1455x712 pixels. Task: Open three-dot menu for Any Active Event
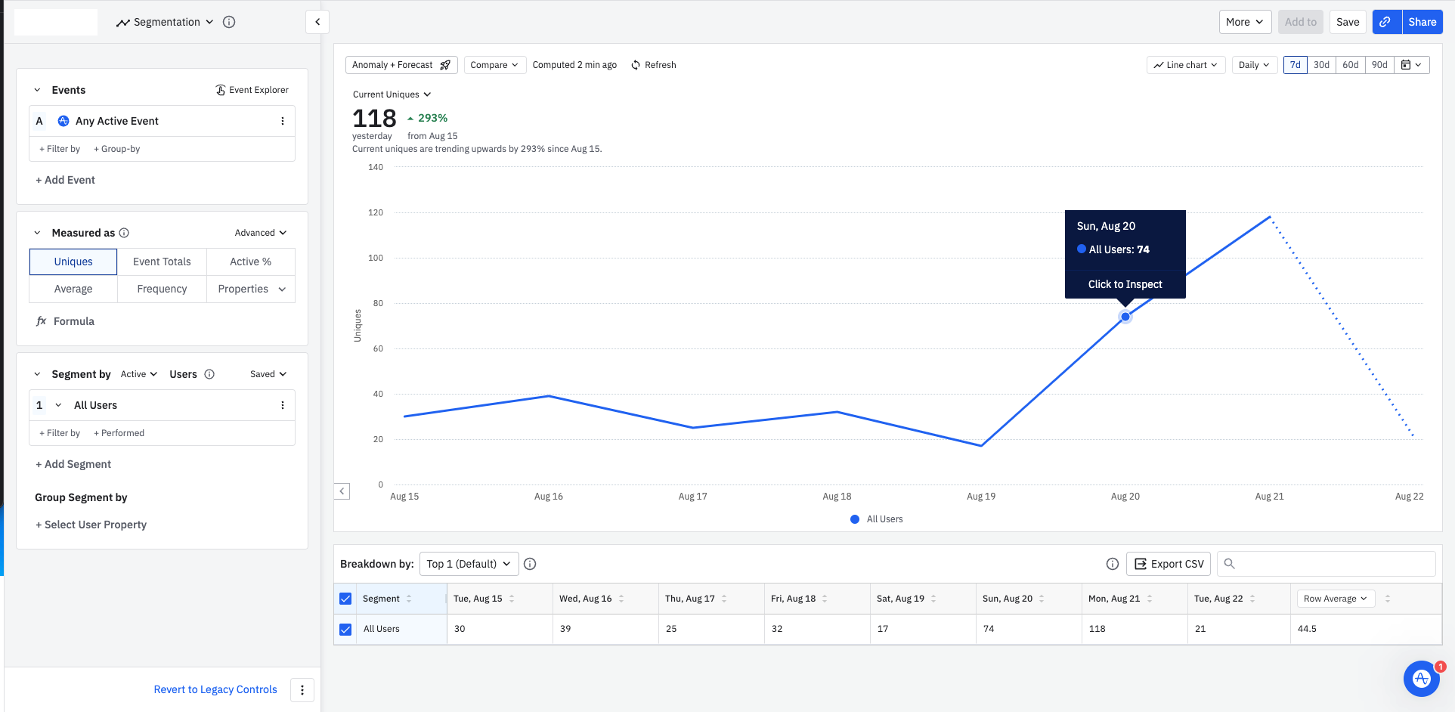tap(283, 121)
